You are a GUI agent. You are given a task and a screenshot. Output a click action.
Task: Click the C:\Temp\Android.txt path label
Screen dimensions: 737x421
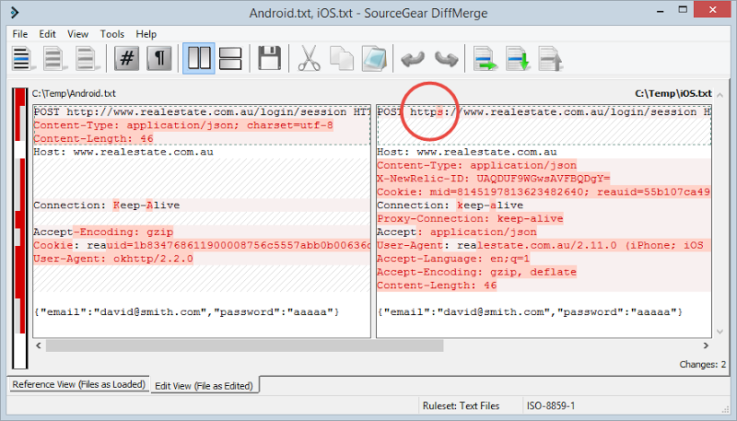coord(74,93)
